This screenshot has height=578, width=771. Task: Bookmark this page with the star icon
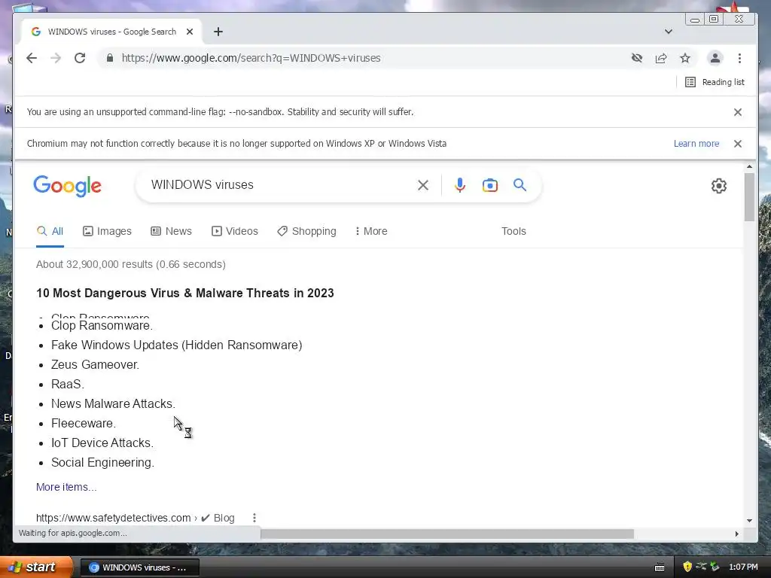685,58
